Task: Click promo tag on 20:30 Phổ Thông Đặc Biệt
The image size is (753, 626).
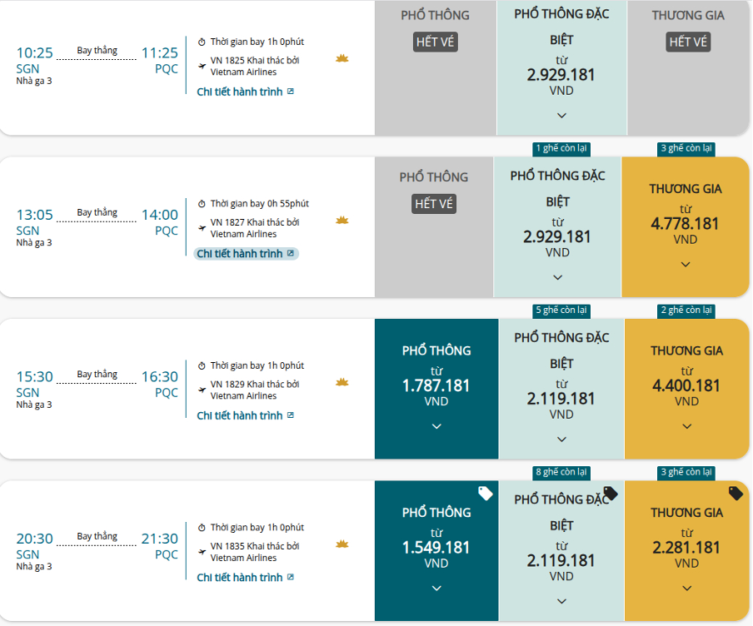Action: [x=611, y=493]
